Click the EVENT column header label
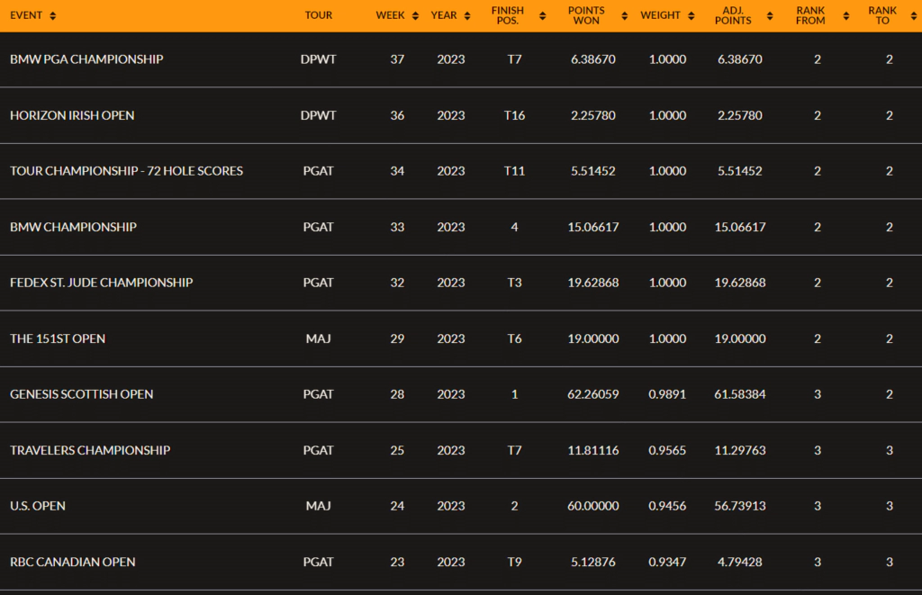Viewport: 922px width, 595px height. coord(26,15)
